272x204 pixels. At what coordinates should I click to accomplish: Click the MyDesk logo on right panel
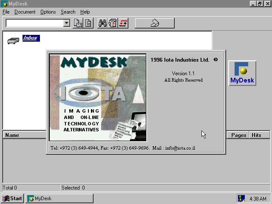242,73
